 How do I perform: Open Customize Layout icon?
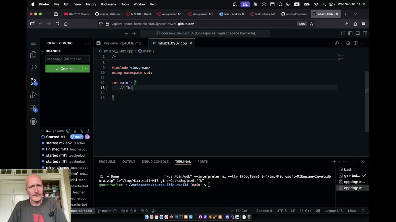[x=343, y=33]
